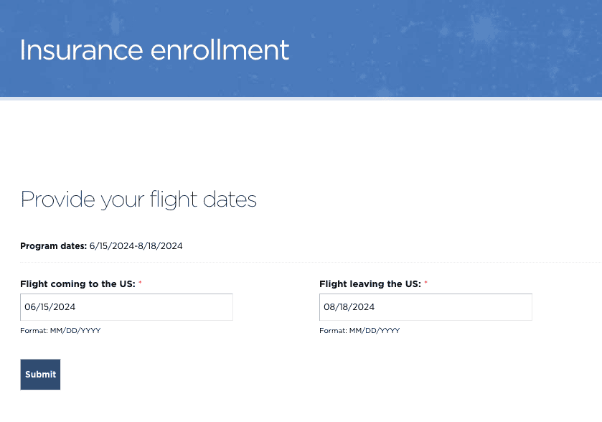Click the format hint under the departure field
This screenshot has height=422, width=602.
[x=359, y=331]
